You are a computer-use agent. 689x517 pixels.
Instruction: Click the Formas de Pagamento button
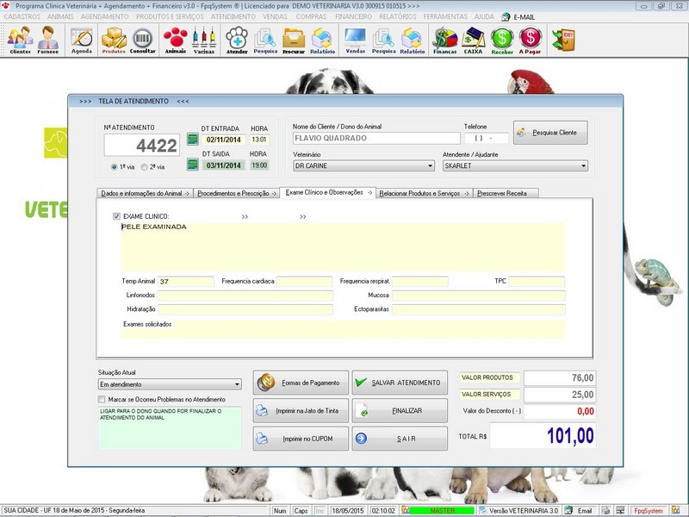301,383
